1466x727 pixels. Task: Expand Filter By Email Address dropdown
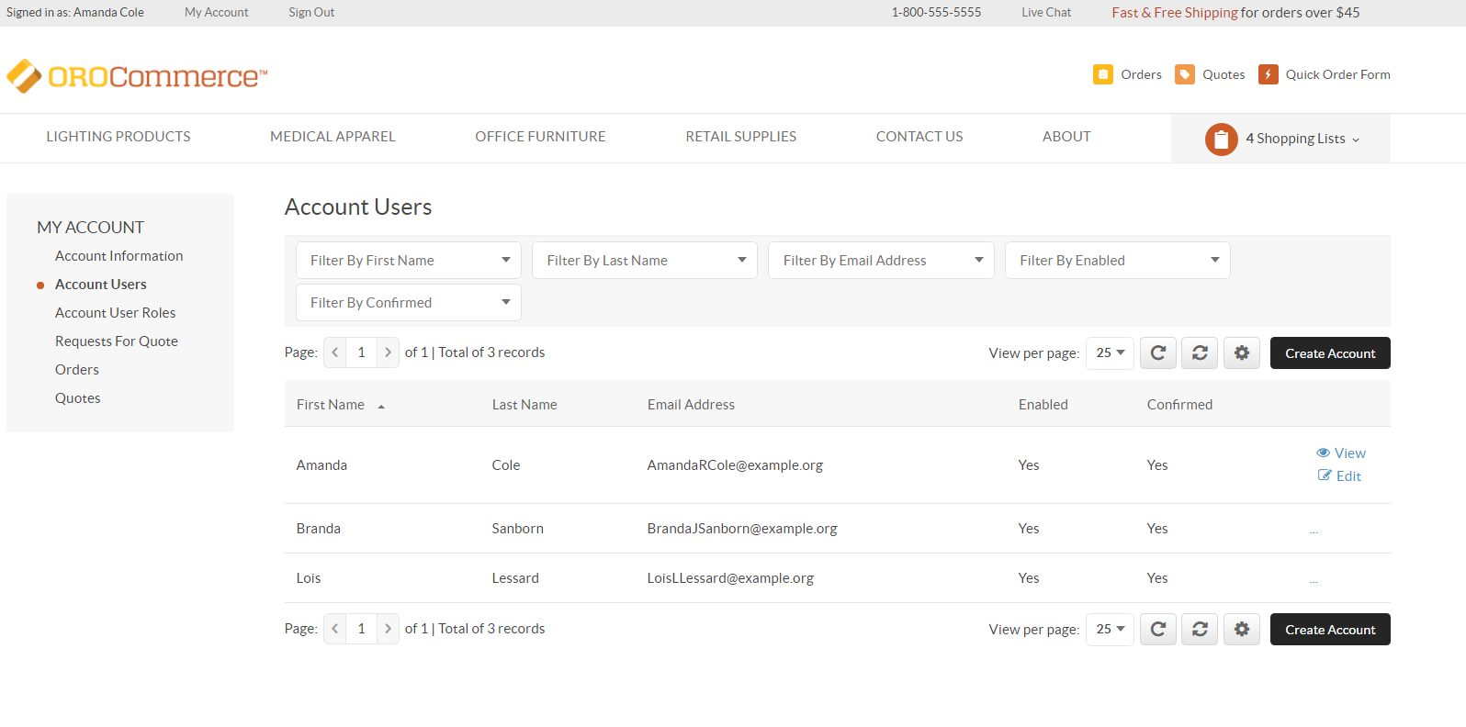881,261
